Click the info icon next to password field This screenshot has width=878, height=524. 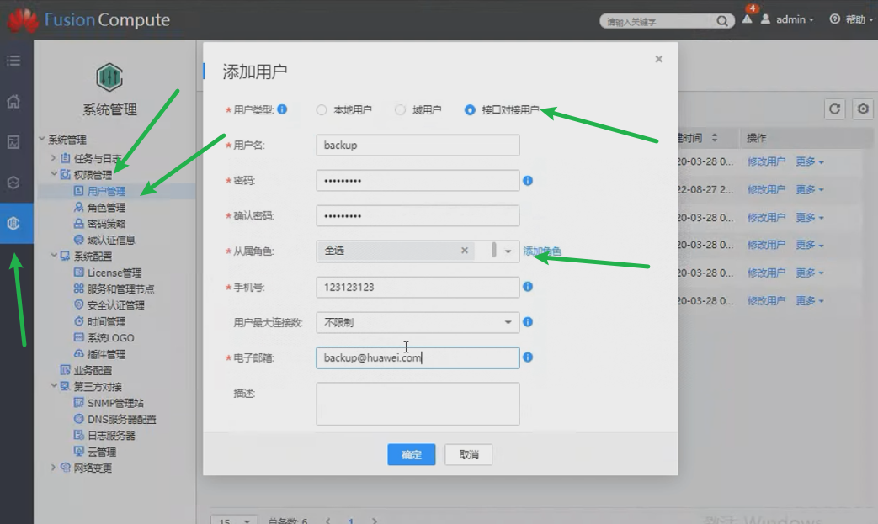(528, 181)
